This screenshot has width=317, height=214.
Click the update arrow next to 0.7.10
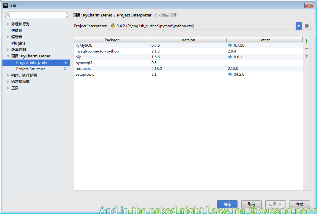230,45
